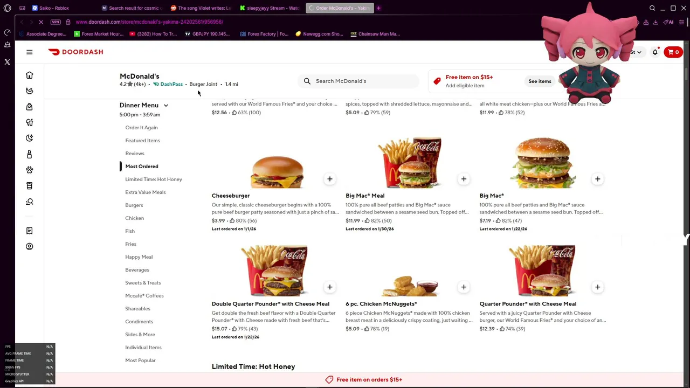The width and height of the screenshot is (690, 388).
Task: Open the Chainsaw Man bookmark
Action: click(x=375, y=34)
